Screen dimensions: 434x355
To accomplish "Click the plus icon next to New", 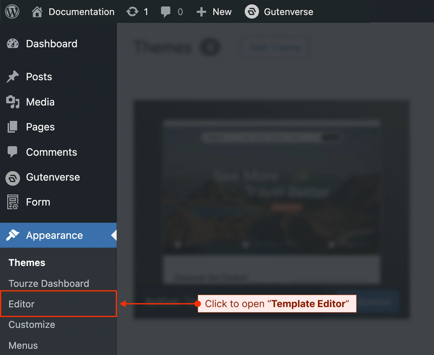I will [201, 12].
